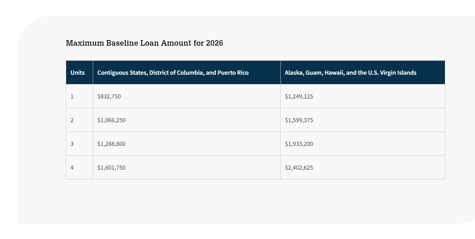Select the Units cell showing 1
Image resolution: width=475 pixels, height=239 pixels.
[72, 96]
